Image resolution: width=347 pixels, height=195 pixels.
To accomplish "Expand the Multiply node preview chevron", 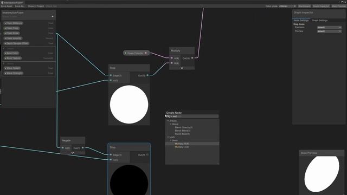I will tap(182, 68).
